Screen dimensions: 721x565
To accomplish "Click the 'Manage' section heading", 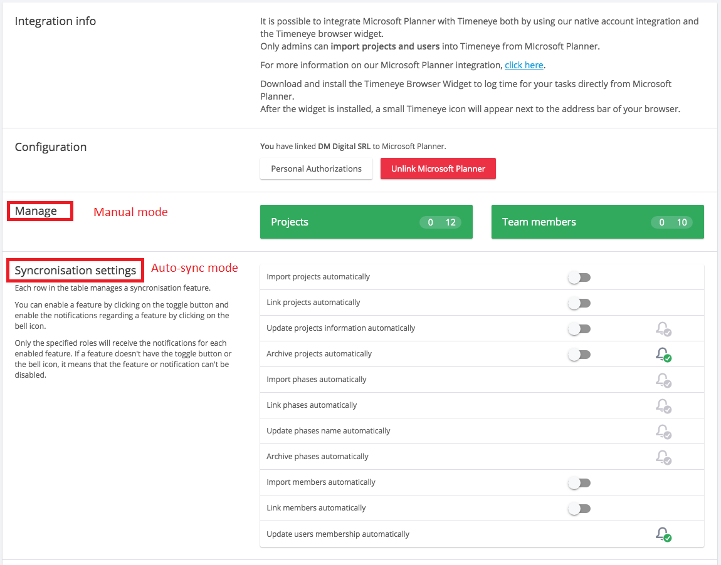I will point(36,211).
